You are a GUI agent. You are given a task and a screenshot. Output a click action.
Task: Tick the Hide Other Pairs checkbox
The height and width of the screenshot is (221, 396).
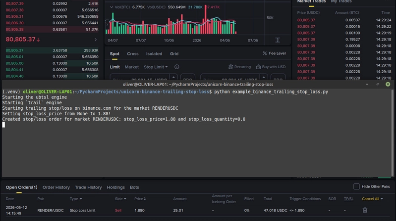pos(356,186)
